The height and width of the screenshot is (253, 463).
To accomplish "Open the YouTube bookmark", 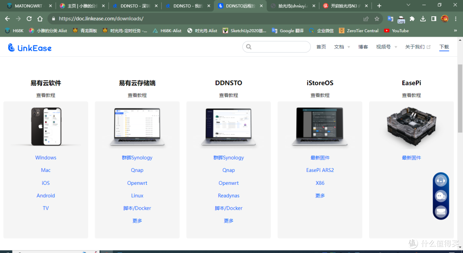I will pos(396,31).
